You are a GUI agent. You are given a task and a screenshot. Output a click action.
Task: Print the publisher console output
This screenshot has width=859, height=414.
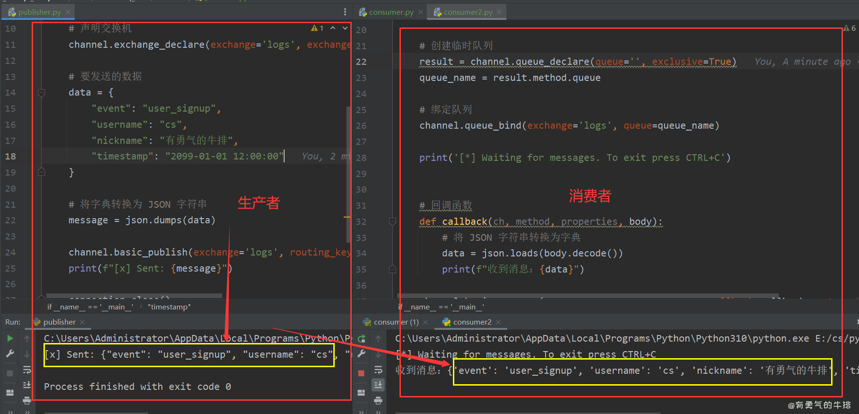point(27,401)
